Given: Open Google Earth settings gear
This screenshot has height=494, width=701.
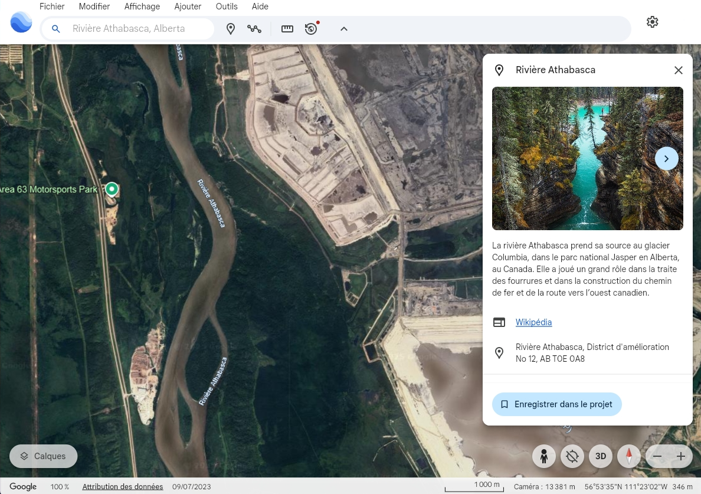Looking at the screenshot, I should tap(652, 21).
